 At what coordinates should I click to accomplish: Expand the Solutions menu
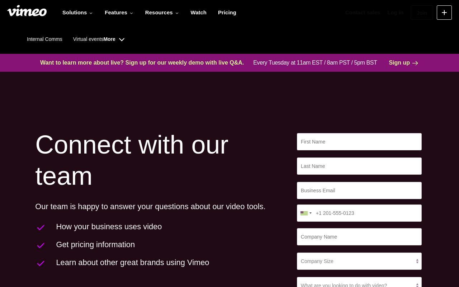[77, 13]
